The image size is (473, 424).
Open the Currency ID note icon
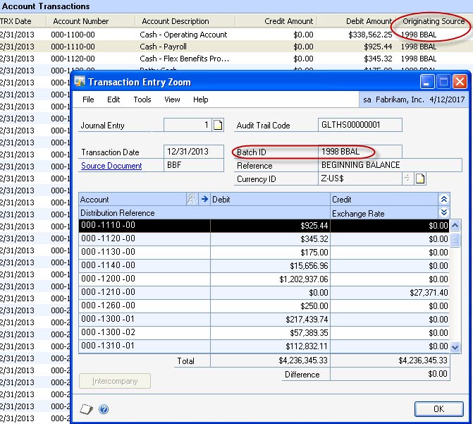tap(420, 178)
